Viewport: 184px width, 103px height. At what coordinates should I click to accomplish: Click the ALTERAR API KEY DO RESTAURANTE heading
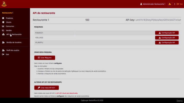tap(48, 82)
